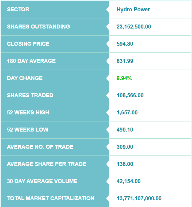Select the 42,154.00 average volume value
192x207 pixels.
pos(129,181)
